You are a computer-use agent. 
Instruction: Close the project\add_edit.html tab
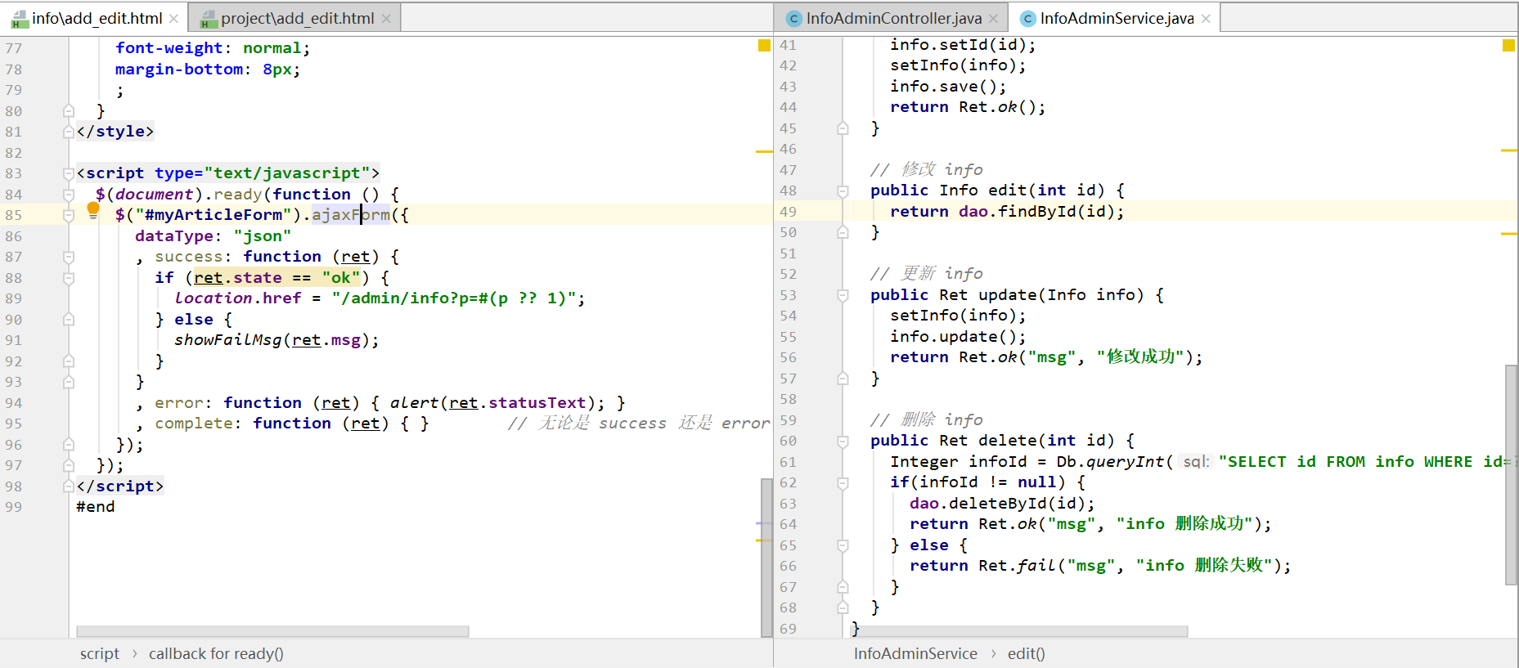pos(386,18)
